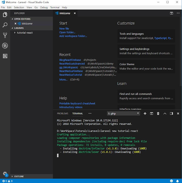This screenshot has width=182, height=183.
Task: Select the Welcome editor tab
Action: 65,13
